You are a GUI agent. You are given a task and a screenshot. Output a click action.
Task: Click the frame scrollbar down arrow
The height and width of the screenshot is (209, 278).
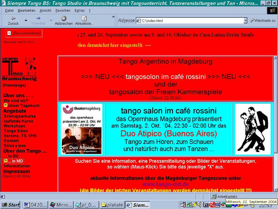275,190
